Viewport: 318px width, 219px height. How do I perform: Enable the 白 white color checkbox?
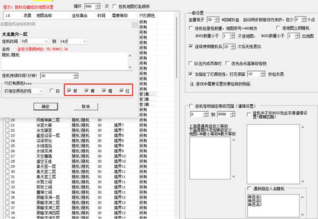[x=52, y=91]
